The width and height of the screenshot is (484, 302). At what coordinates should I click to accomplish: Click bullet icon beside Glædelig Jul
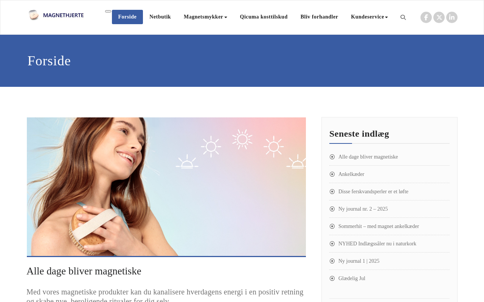pos(332,279)
